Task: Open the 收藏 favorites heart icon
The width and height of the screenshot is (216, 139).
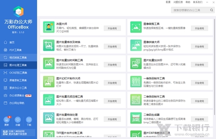Action: 18,120
